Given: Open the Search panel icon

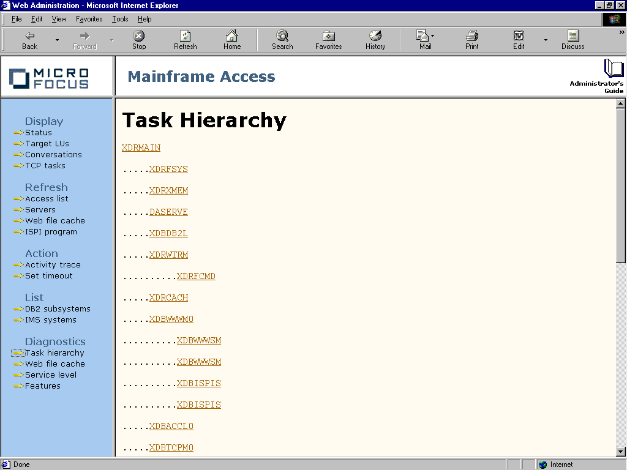Looking at the screenshot, I should point(282,39).
